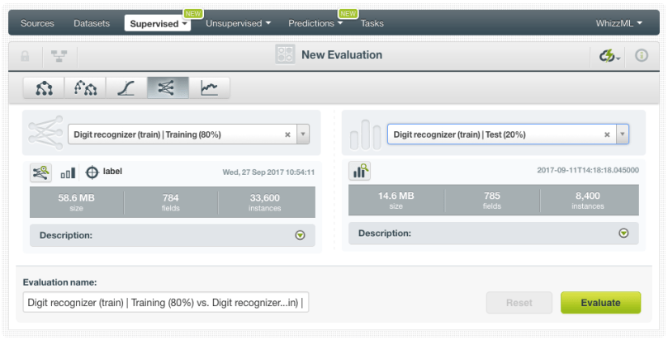This screenshot has width=668, height=340.
Task: Open the test dataset selector dropdown arrow
Action: coord(621,135)
